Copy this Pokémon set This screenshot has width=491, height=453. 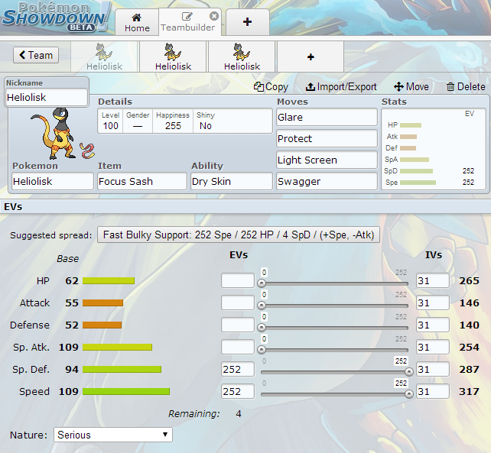[x=271, y=86]
